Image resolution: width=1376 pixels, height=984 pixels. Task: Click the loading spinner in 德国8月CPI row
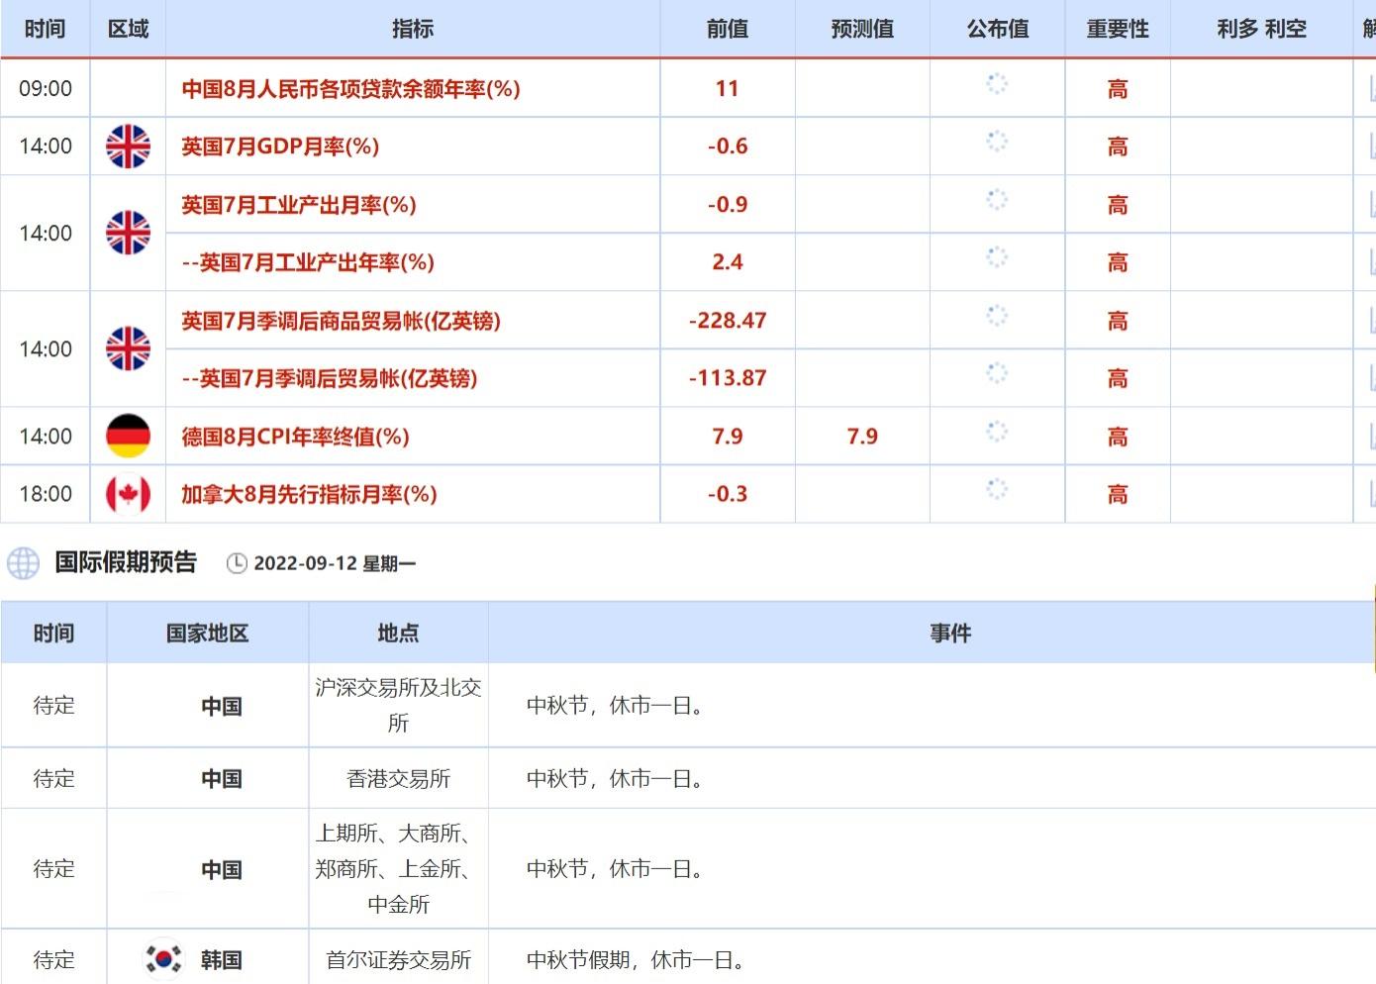pyautogui.click(x=997, y=432)
